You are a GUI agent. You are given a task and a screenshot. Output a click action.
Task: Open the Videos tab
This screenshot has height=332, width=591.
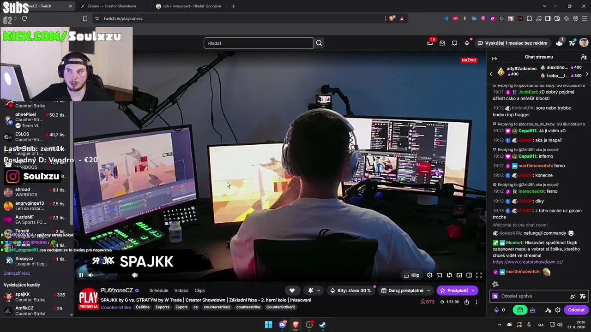181,290
